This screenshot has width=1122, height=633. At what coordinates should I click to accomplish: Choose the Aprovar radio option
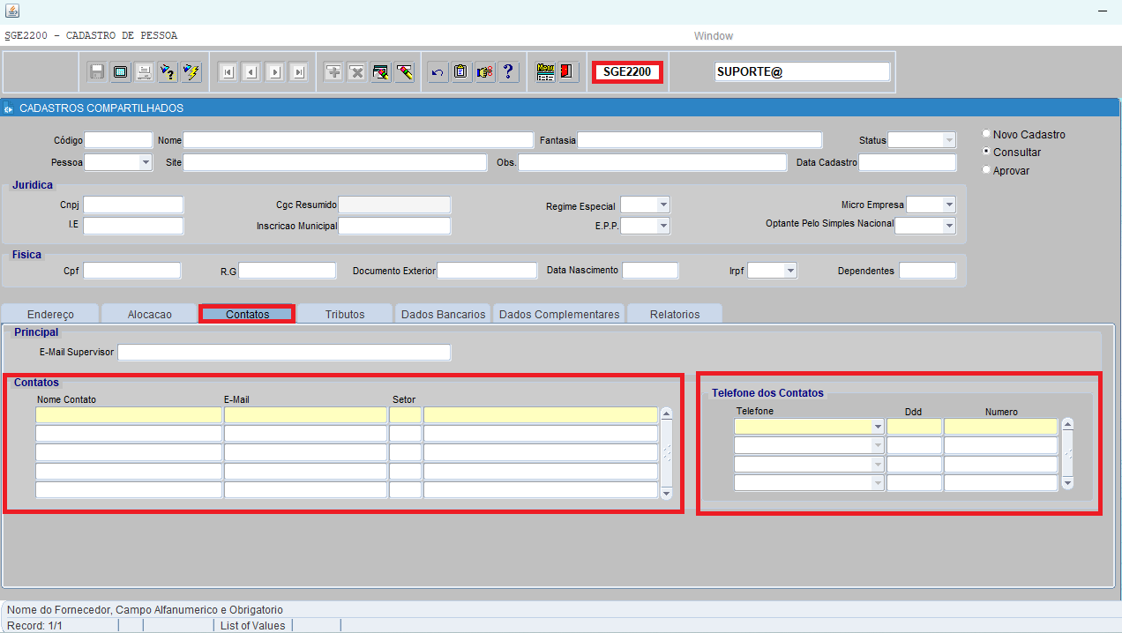pyautogui.click(x=986, y=171)
